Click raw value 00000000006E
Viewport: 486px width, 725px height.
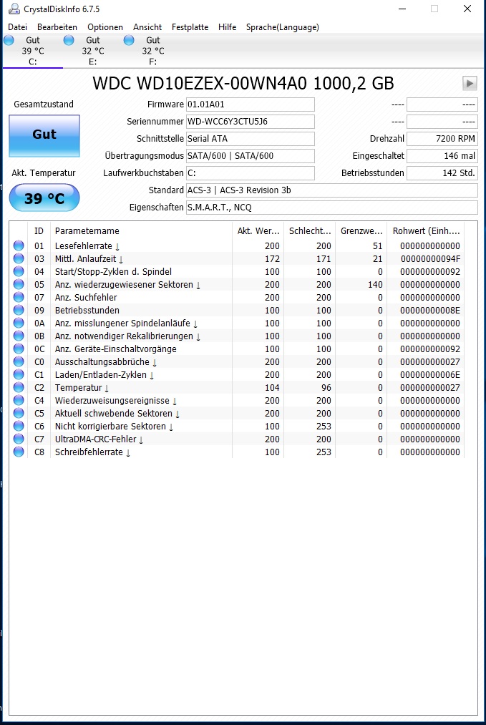430,374
